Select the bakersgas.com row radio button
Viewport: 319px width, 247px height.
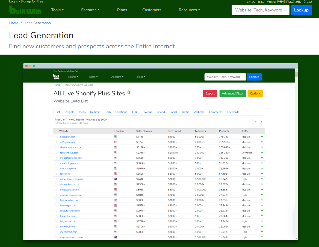click(56, 206)
